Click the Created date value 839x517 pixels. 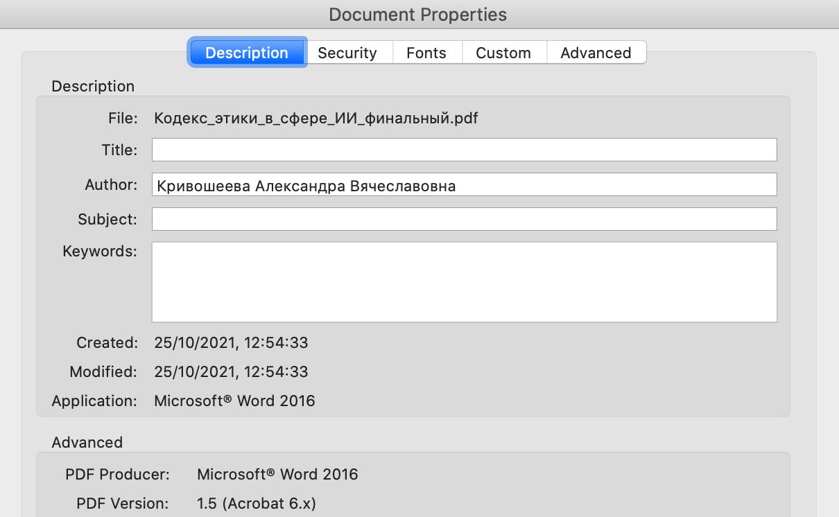coord(231,342)
